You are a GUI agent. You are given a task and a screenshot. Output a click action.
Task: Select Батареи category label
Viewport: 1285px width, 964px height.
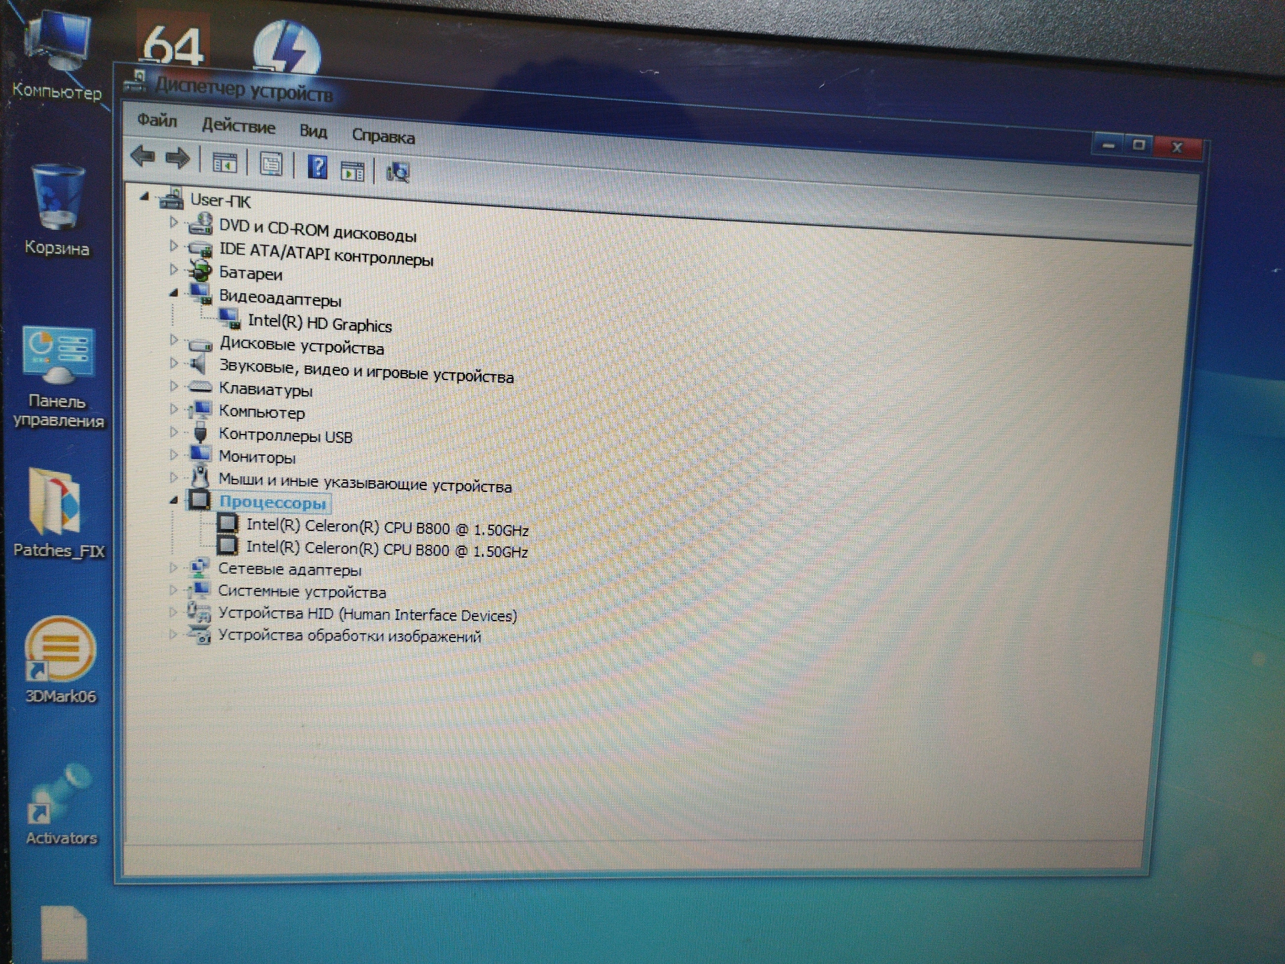250,273
